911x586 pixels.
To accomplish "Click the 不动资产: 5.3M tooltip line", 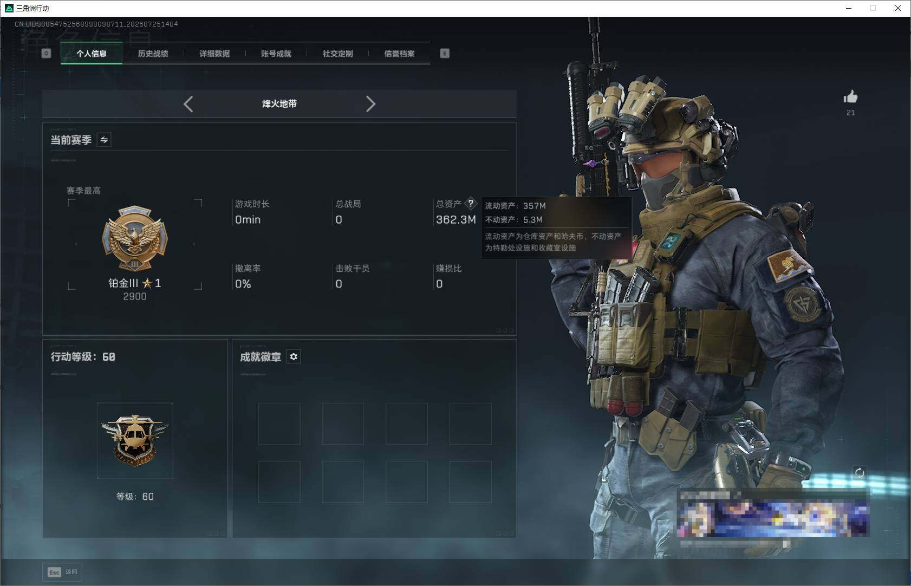I will (513, 219).
